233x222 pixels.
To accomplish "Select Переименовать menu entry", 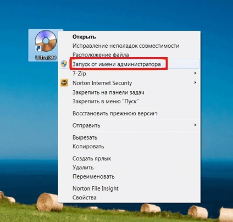I will click(x=93, y=176).
